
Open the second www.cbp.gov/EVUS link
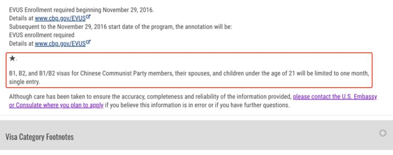point(60,43)
